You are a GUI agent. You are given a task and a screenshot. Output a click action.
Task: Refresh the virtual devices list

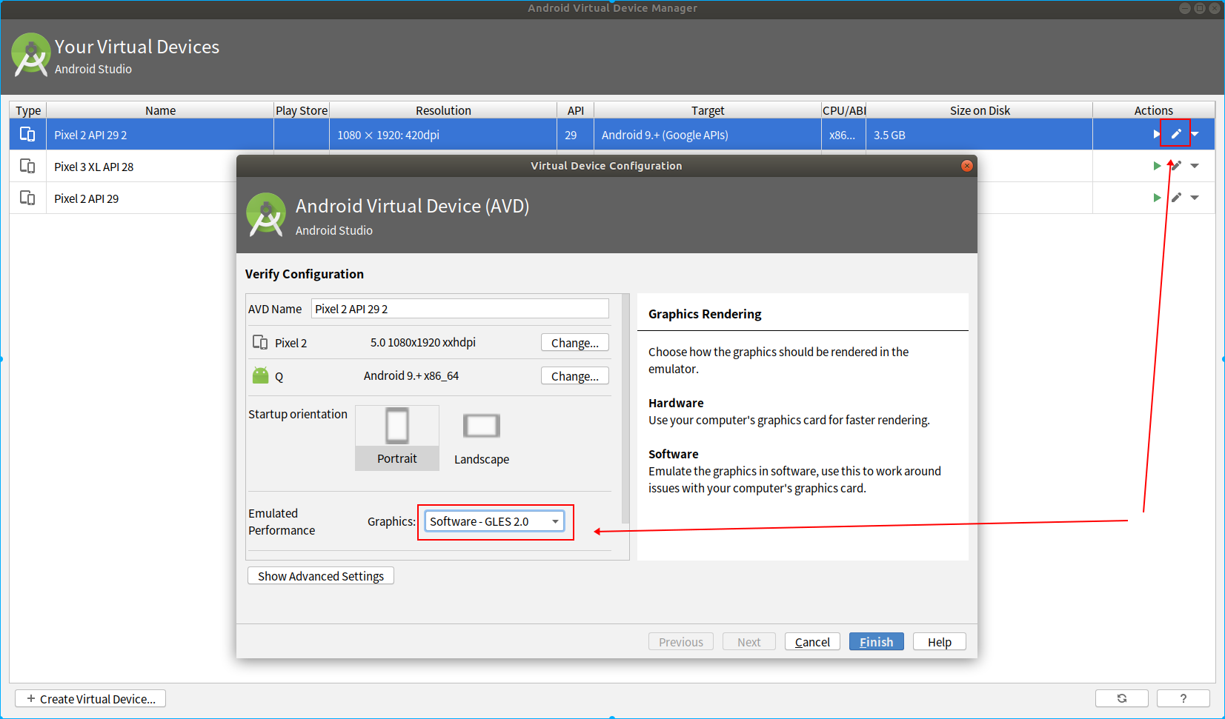click(1122, 698)
